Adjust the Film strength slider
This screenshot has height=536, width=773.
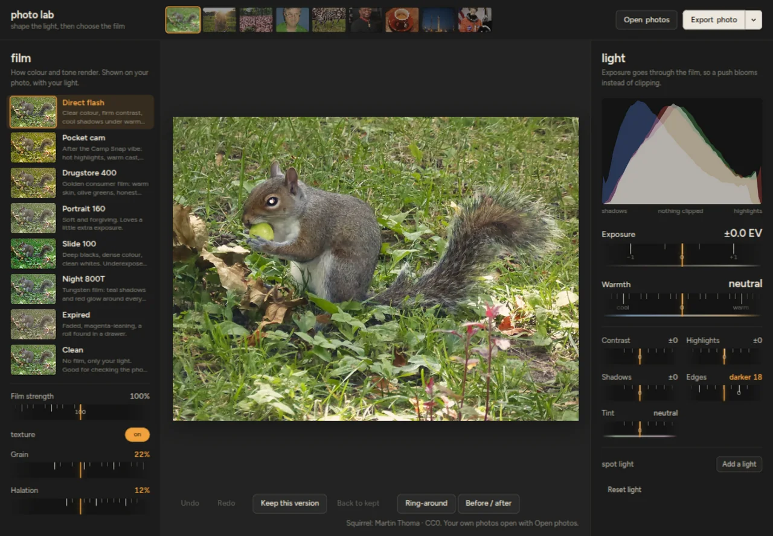click(x=80, y=411)
